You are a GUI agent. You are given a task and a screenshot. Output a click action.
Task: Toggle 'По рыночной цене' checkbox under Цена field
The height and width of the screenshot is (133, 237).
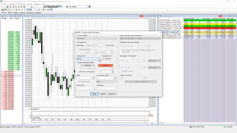coord(77,81)
